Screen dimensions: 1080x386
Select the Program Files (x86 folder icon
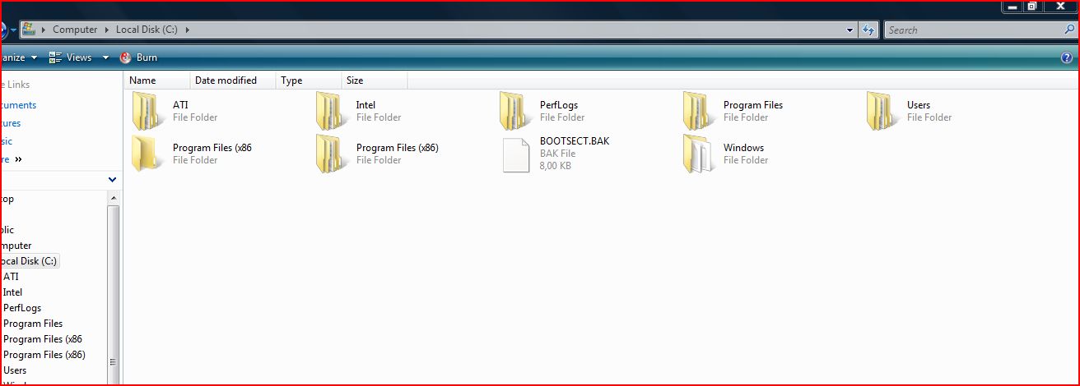147,154
